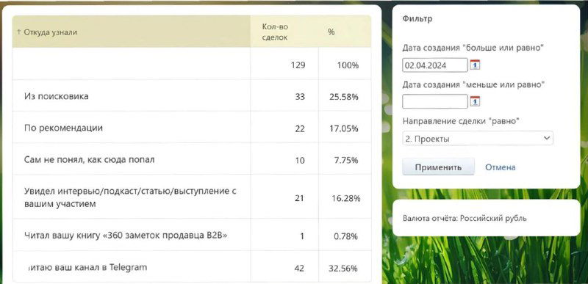The image size is (588, 284).
Task: Click label 'Дата создания "меньше или равно"'
Action: (473, 85)
